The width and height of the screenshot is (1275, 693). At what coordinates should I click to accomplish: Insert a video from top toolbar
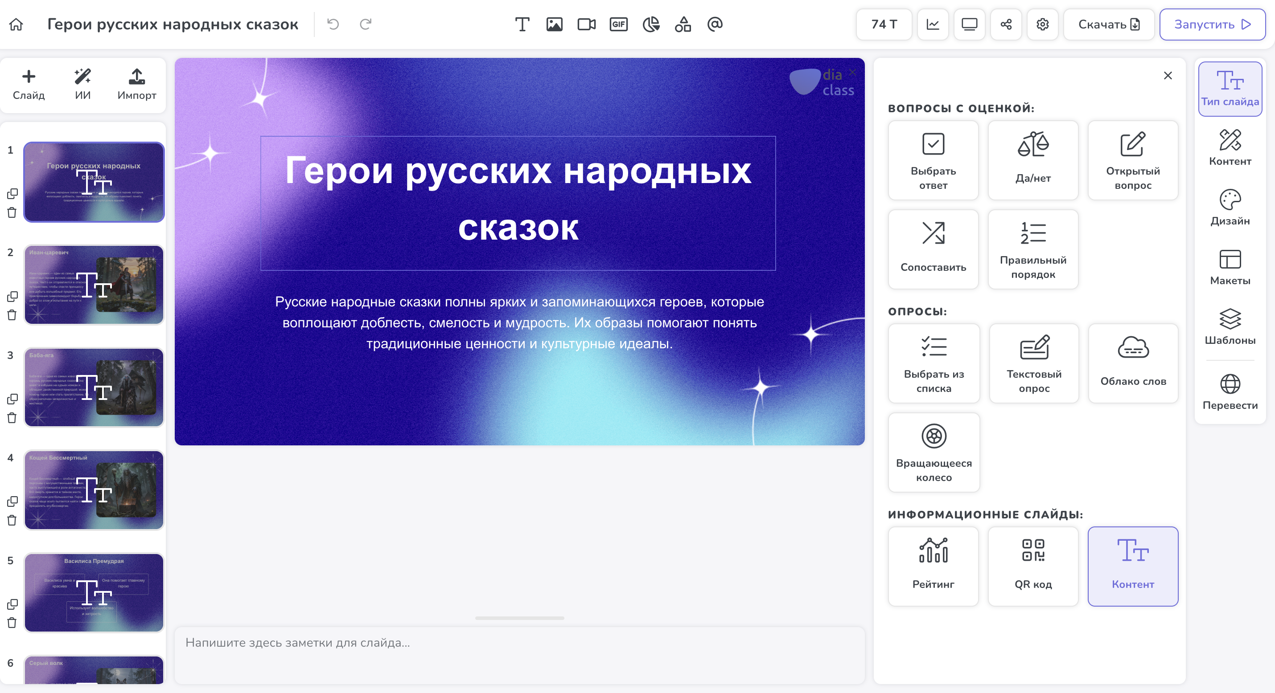coord(587,24)
